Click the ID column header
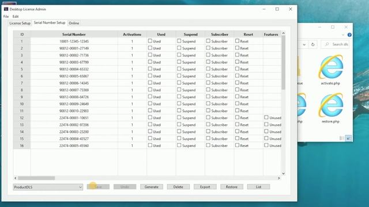Screen dimensions: 369x207 [22, 34]
